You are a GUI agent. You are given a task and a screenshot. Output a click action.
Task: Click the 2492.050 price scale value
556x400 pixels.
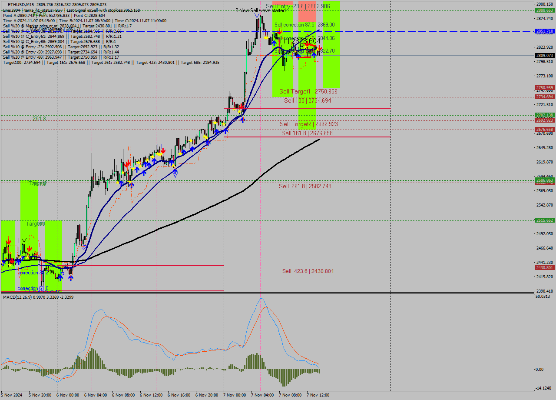point(545,234)
